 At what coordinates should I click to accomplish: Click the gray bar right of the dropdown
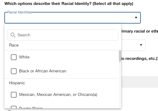(x=140, y=82)
